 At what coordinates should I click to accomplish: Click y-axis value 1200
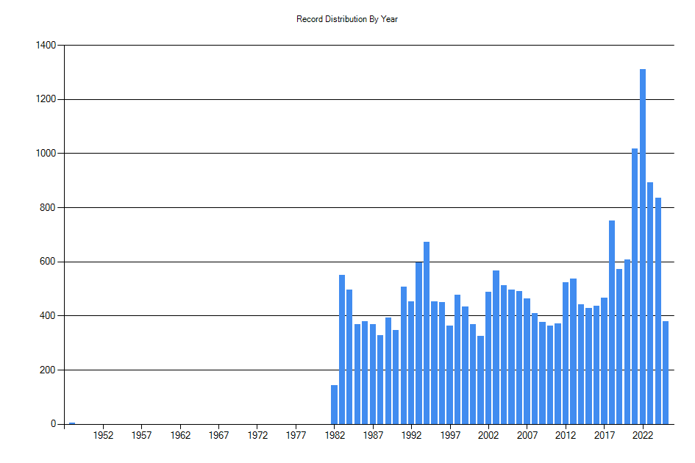pos(46,99)
